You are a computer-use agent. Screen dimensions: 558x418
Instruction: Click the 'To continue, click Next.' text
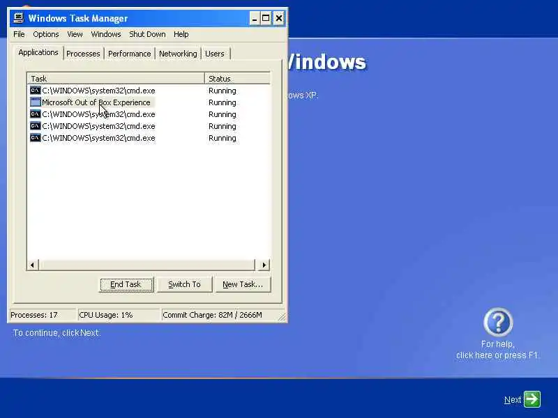[x=56, y=333]
